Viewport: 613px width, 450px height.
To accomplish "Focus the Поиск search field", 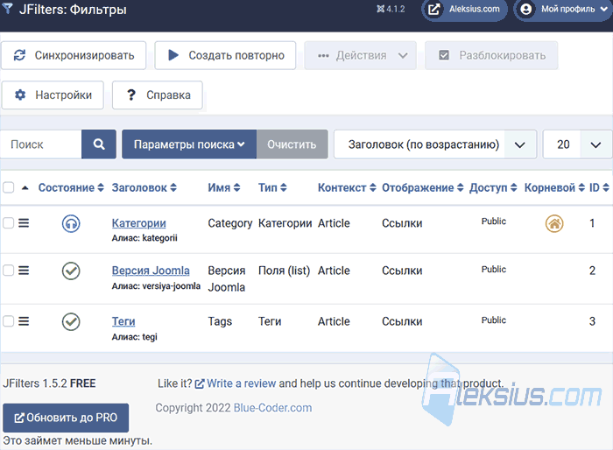I will pyautogui.click(x=41, y=144).
